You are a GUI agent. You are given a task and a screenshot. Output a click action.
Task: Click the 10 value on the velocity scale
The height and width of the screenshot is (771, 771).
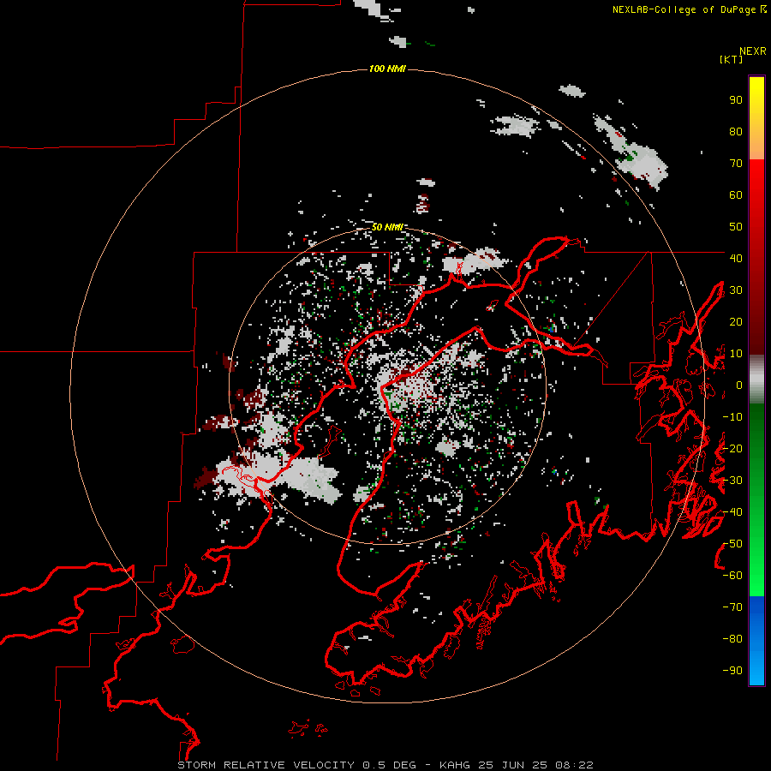(x=736, y=354)
